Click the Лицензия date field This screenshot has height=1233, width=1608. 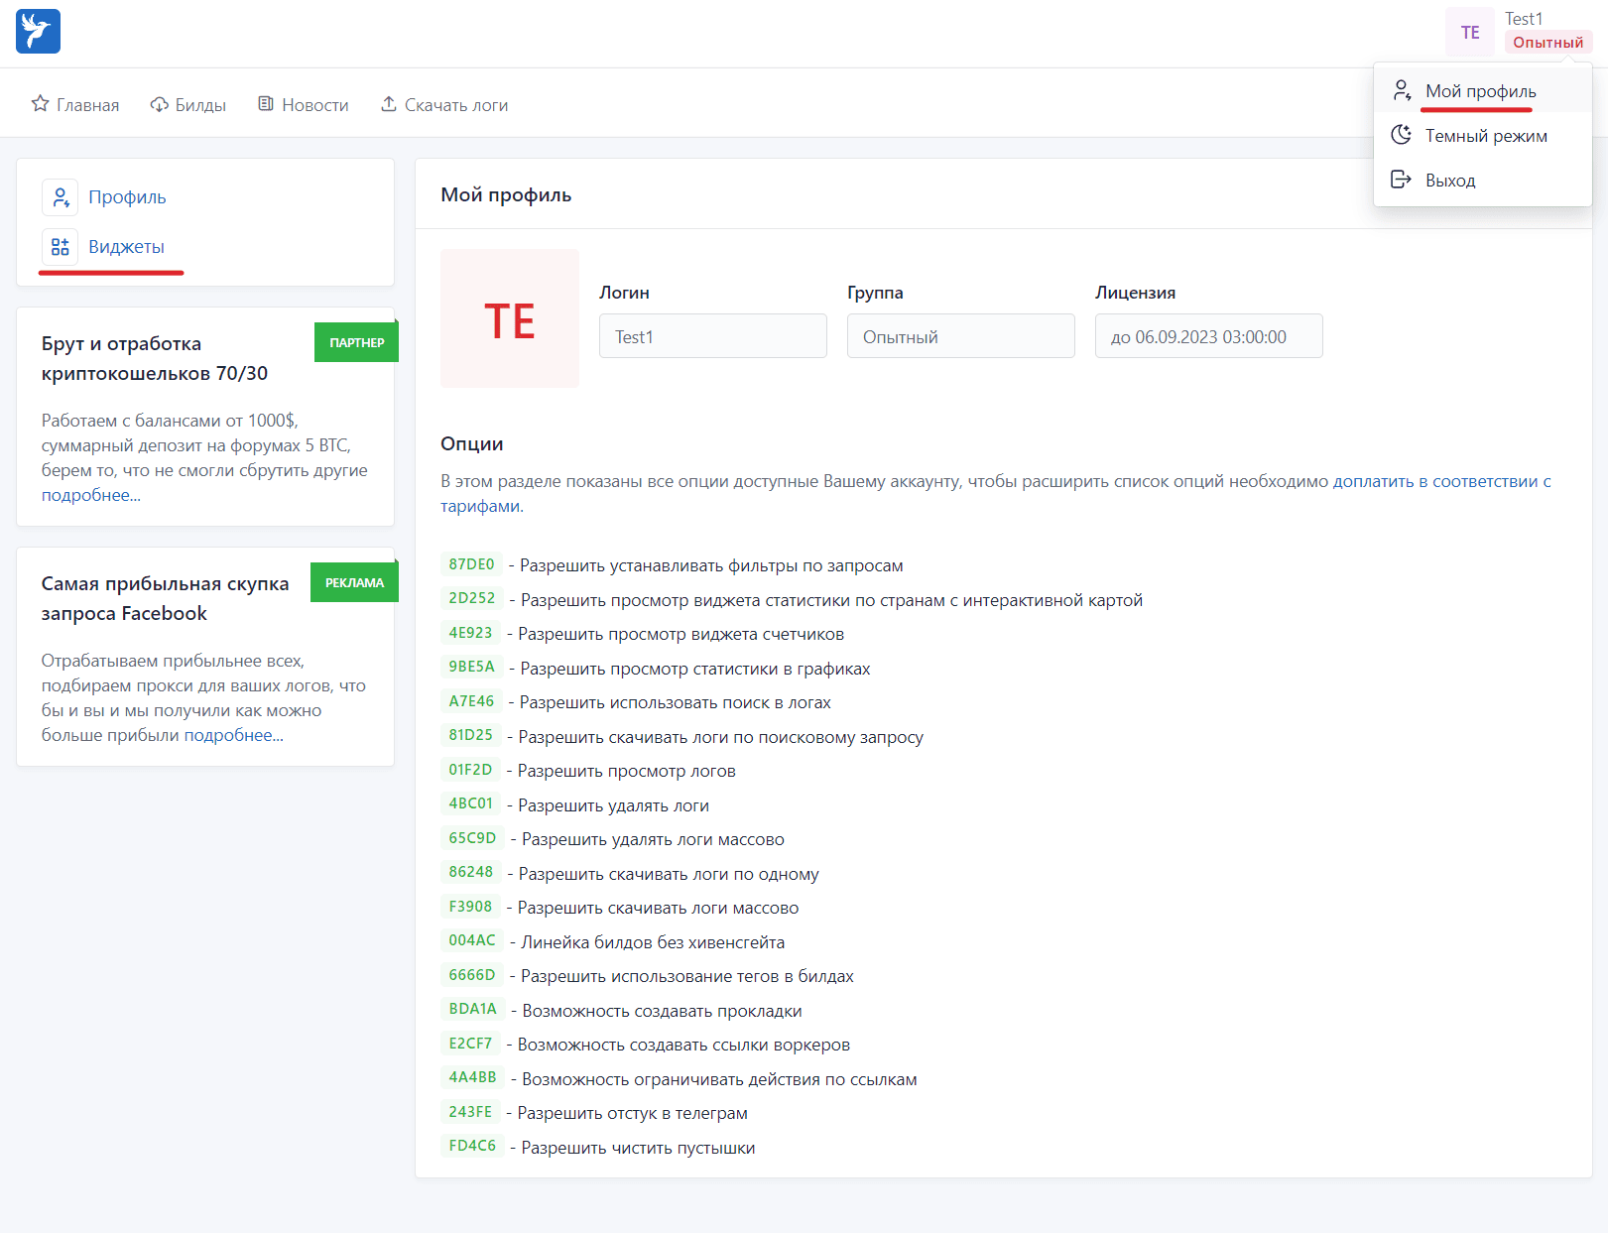pos(1209,336)
